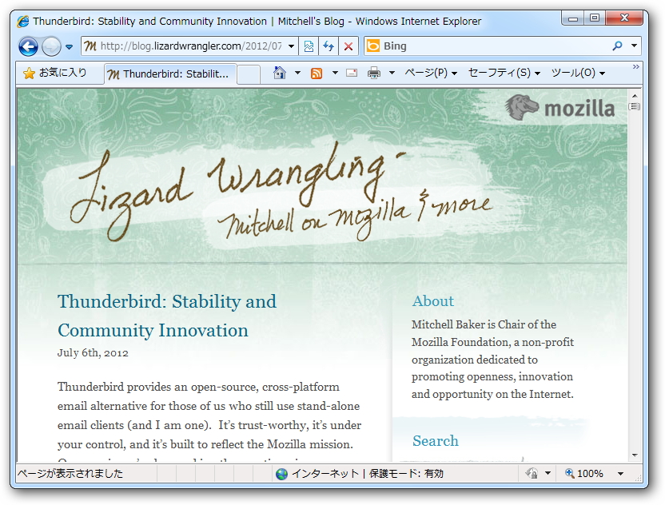Open the zoom level dropdown in status bar
This screenshot has height=505, width=665.
(x=619, y=473)
